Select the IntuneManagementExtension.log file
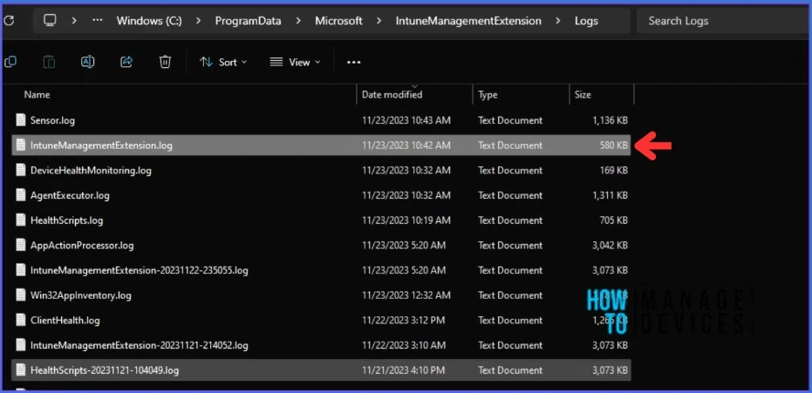This screenshot has width=812, height=393. [x=321, y=146]
